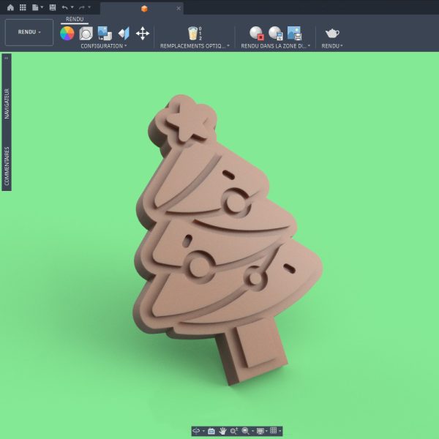
Task: Click the Orbit tool in navigation bar
Action: [196, 431]
